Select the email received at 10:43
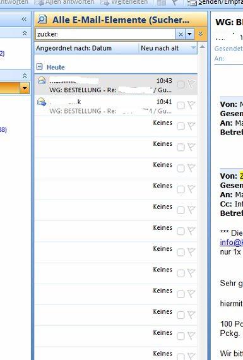The image size is (243, 360). pyautogui.click(x=116, y=85)
